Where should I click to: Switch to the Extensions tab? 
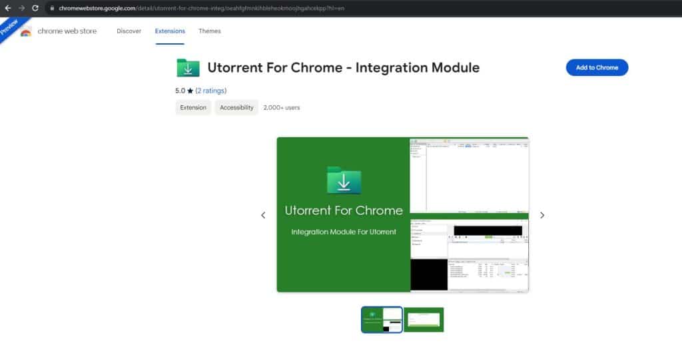tap(170, 31)
